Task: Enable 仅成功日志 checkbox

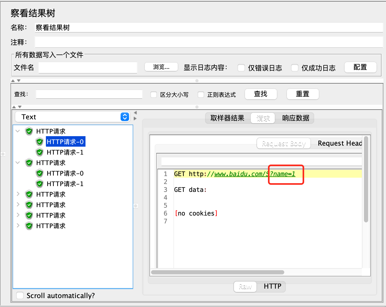Action: coord(295,68)
